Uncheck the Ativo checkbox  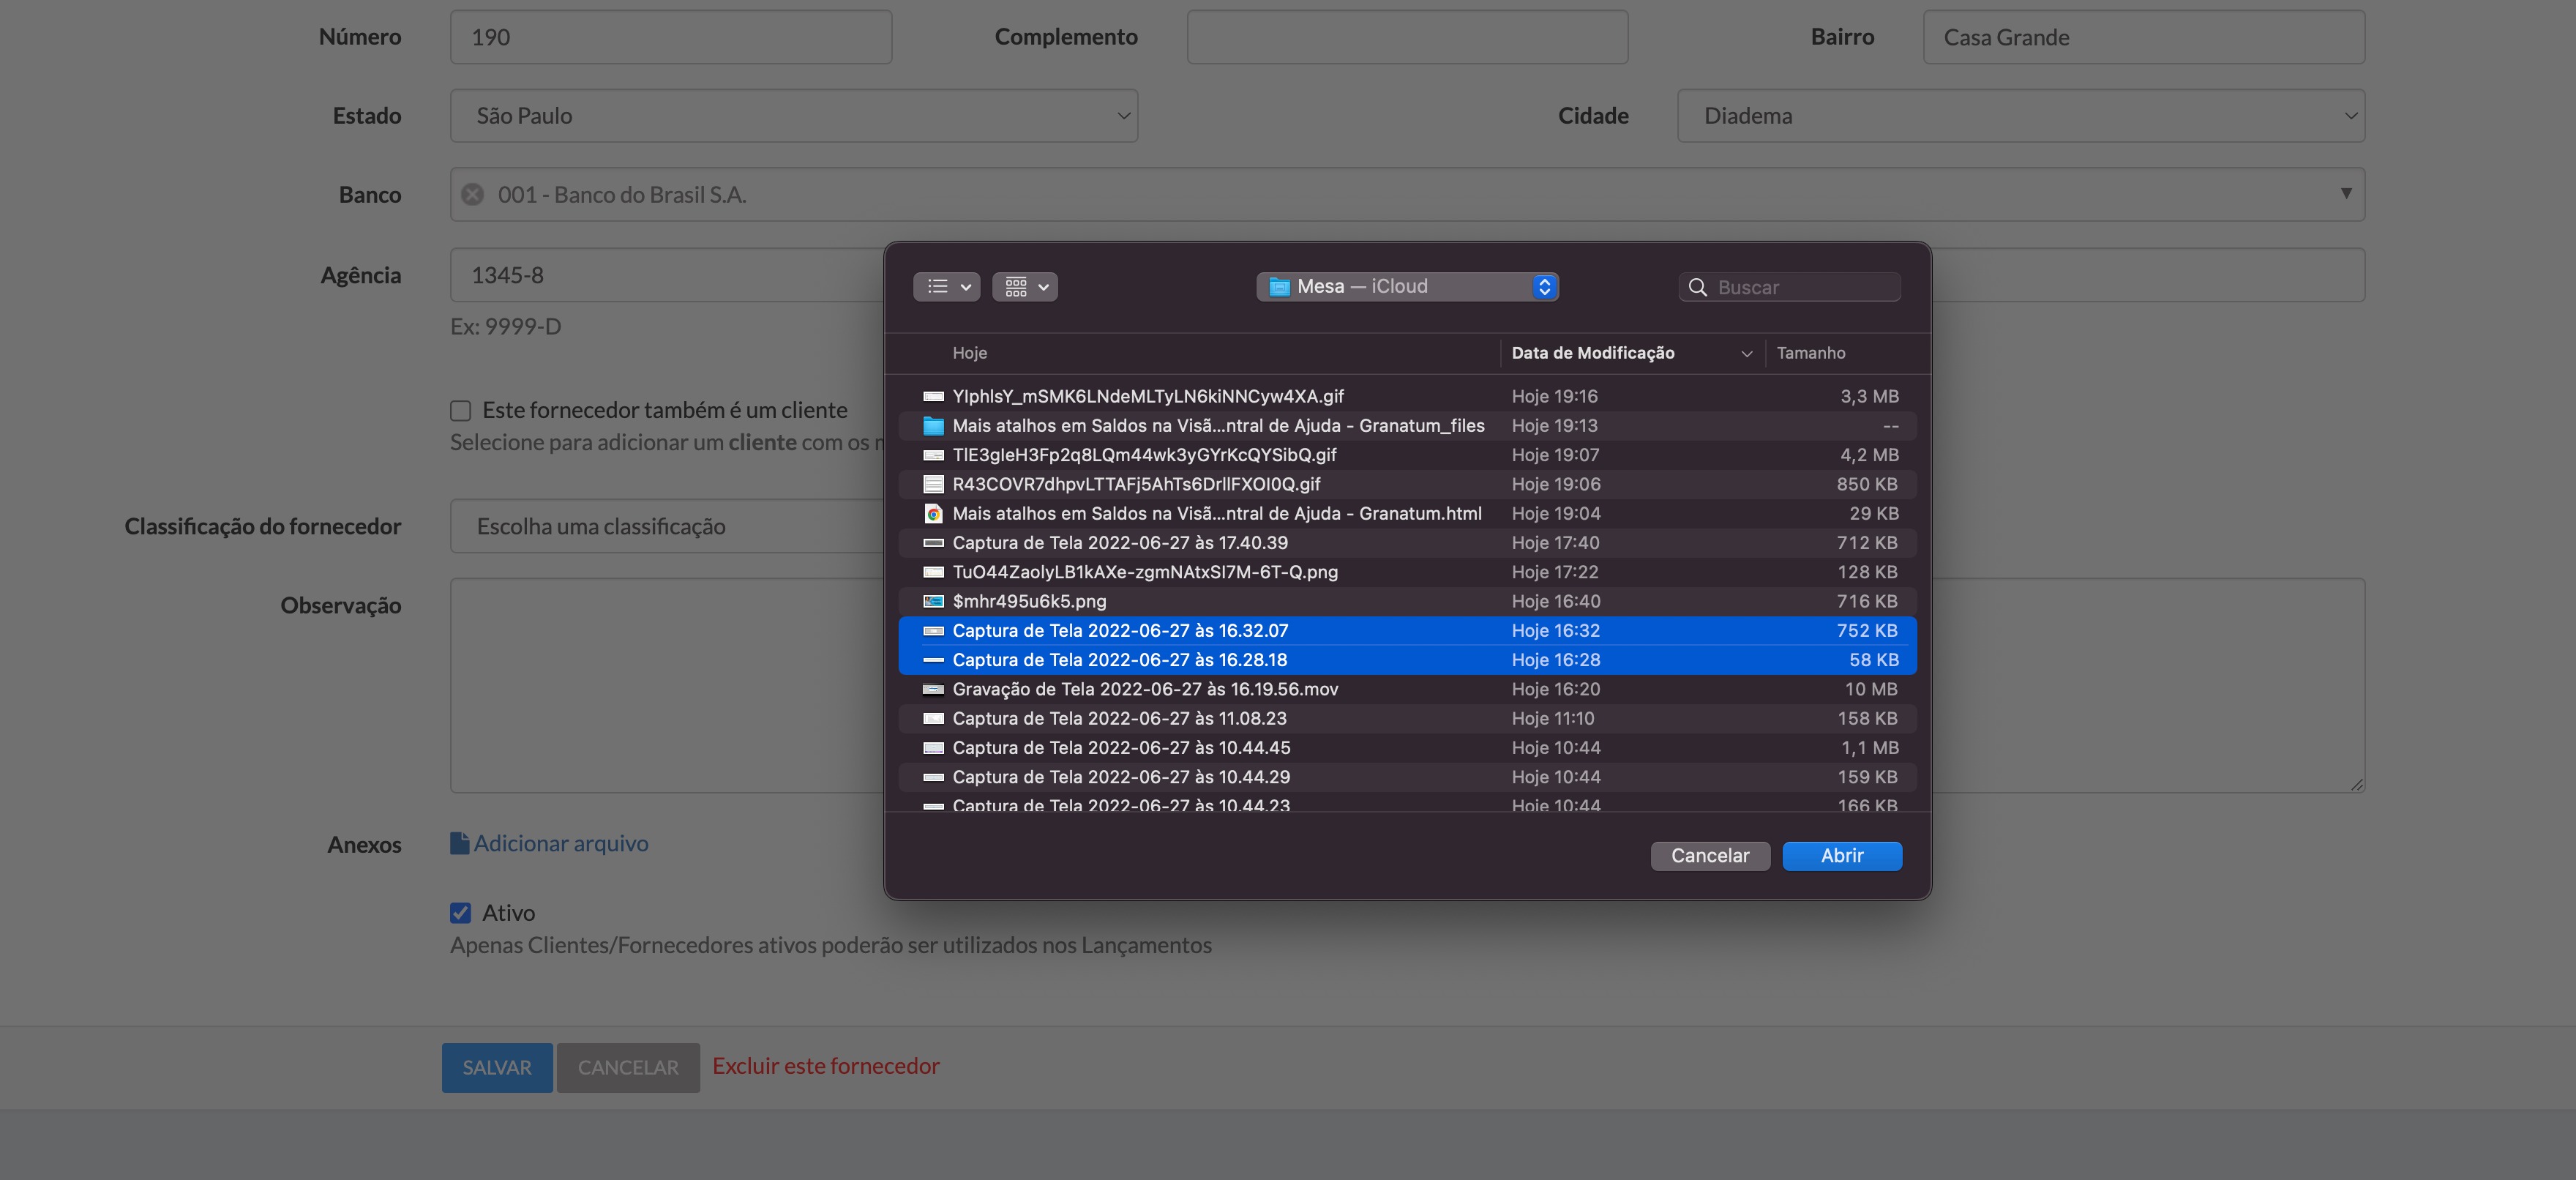tap(460, 913)
